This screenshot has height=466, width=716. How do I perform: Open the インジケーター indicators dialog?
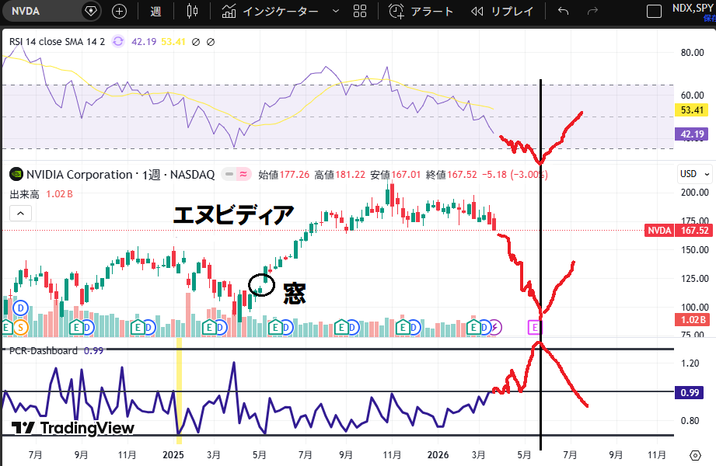coord(271,11)
